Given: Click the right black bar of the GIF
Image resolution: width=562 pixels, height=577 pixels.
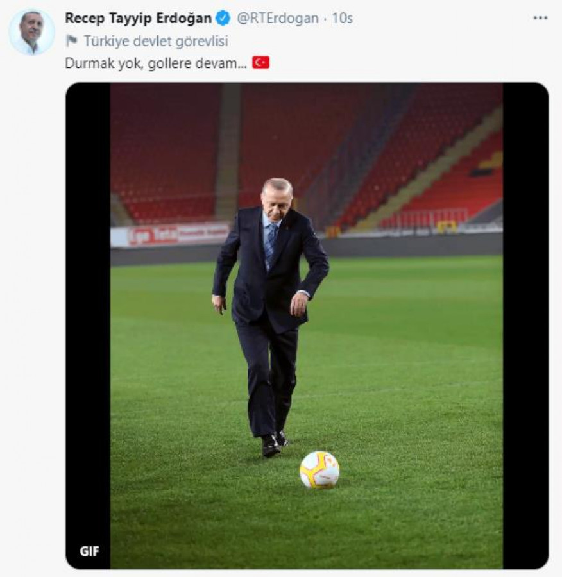Looking at the screenshot, I should [x=525, y=321].
